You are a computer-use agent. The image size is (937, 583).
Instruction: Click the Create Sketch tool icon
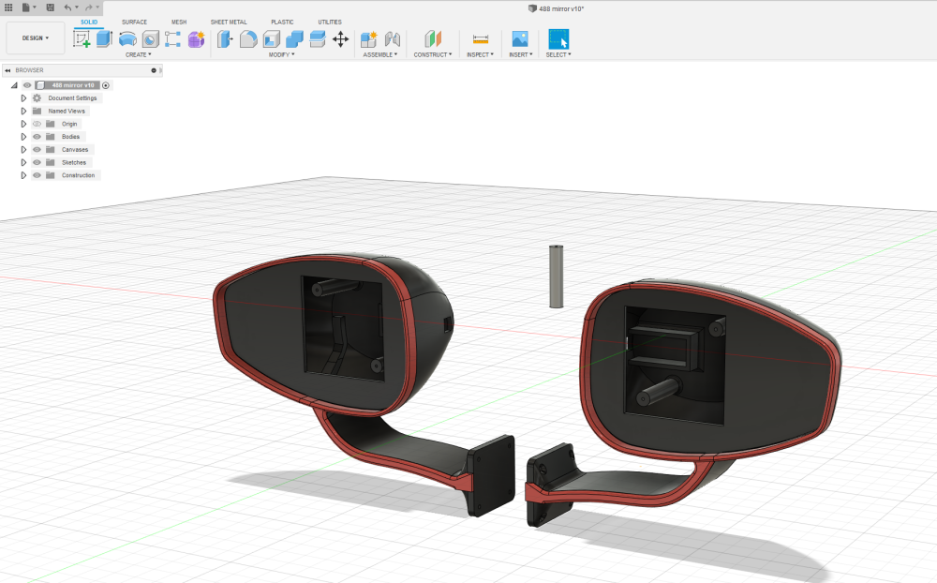pos(82,39)
